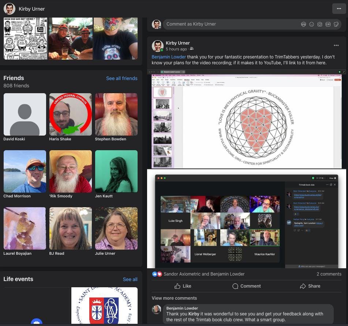This screenshot has height=326, width=348.
Task: Click the like reaction icon under the post
Action: pyautogui.click(x=155, y=274)
